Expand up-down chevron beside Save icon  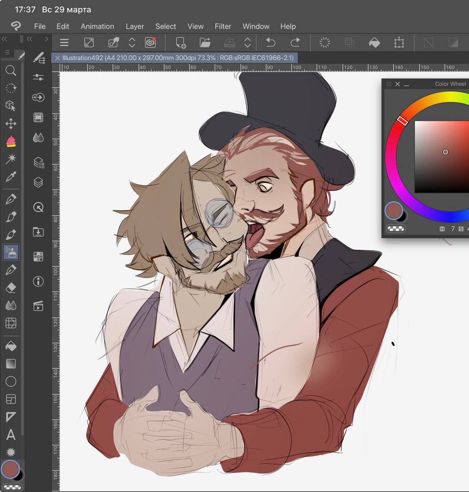[x=248, y=42]
